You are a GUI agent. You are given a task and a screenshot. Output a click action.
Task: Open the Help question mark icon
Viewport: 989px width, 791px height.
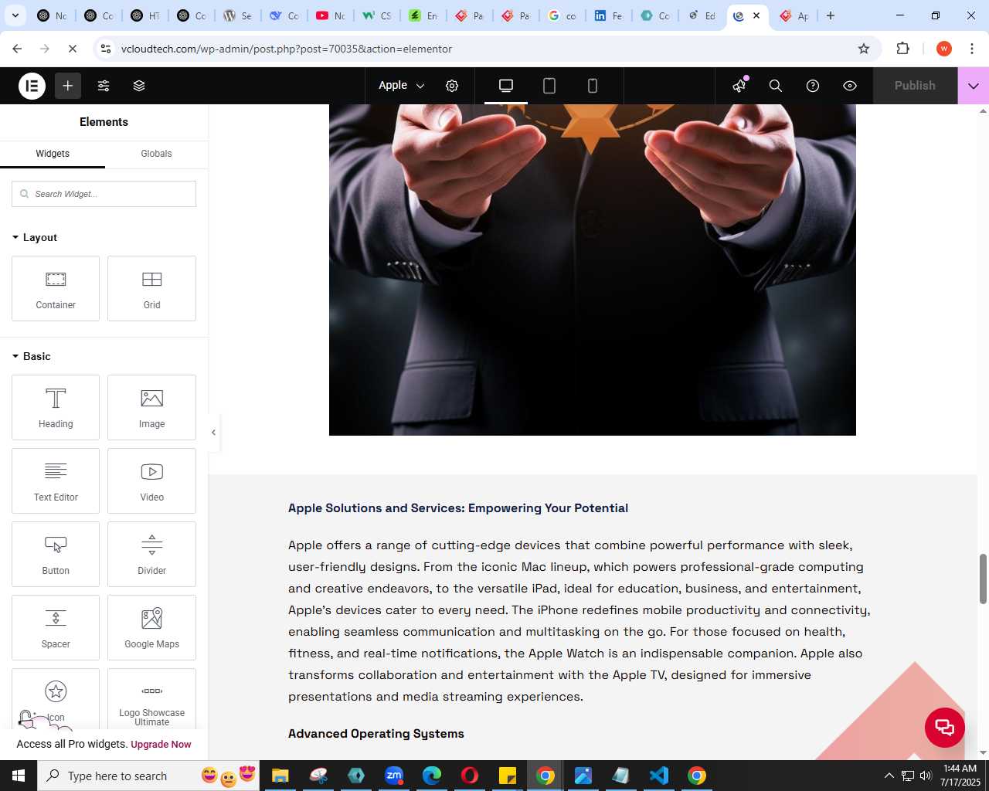click(813, 86)
